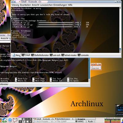Image resolution: width=123 pixels, height=123 pixels.
Task: Open the mail envelope panel icon
Action: tap(15, 120)
